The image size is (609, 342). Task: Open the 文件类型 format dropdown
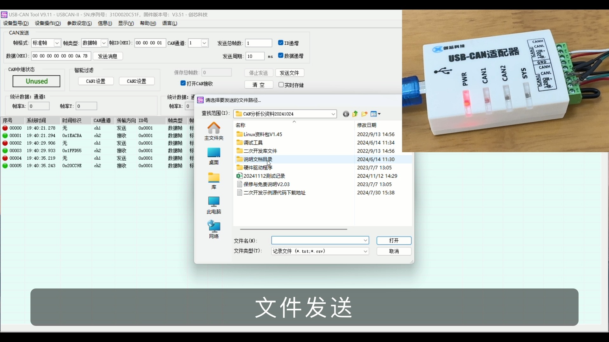pos(365,251)
